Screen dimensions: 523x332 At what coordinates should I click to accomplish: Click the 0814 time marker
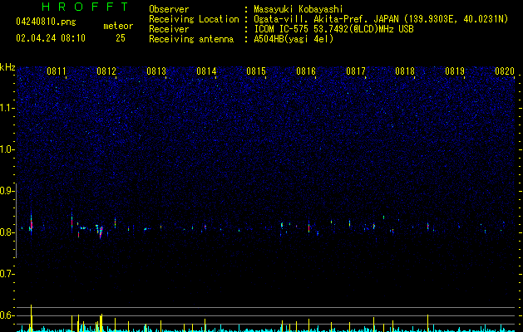coord(206,71)
